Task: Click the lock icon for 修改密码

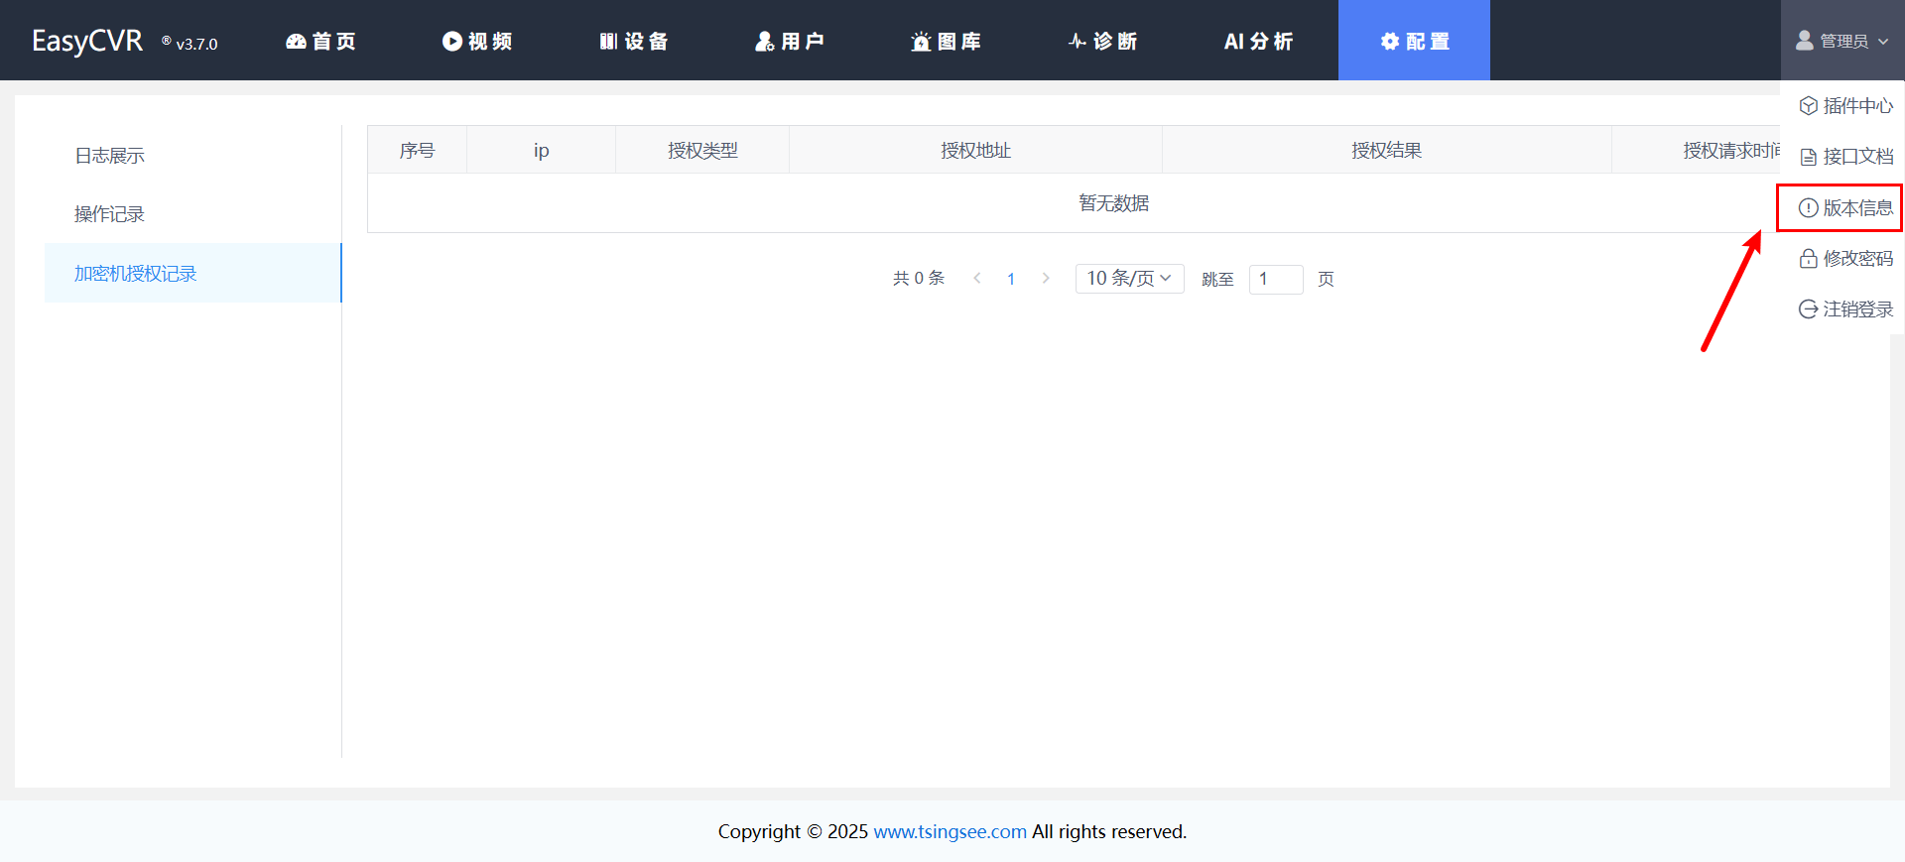Action: 1808,259
